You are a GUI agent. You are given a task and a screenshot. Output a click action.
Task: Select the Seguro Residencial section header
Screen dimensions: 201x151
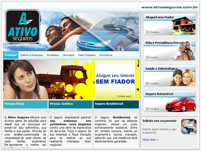coord(116,104)
